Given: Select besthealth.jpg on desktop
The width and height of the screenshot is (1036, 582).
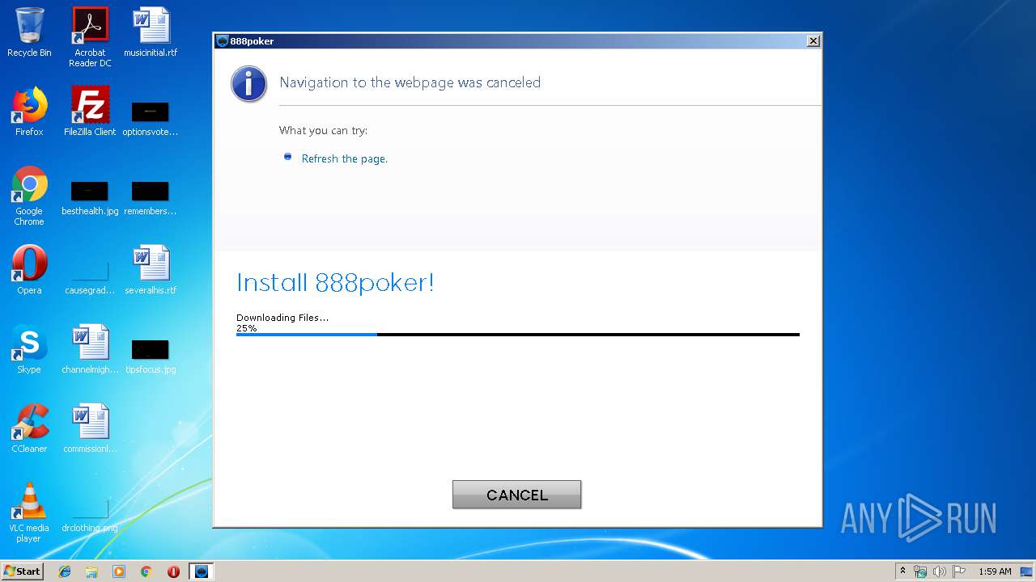Looking at the screenshot, I should tap(90, 198).
